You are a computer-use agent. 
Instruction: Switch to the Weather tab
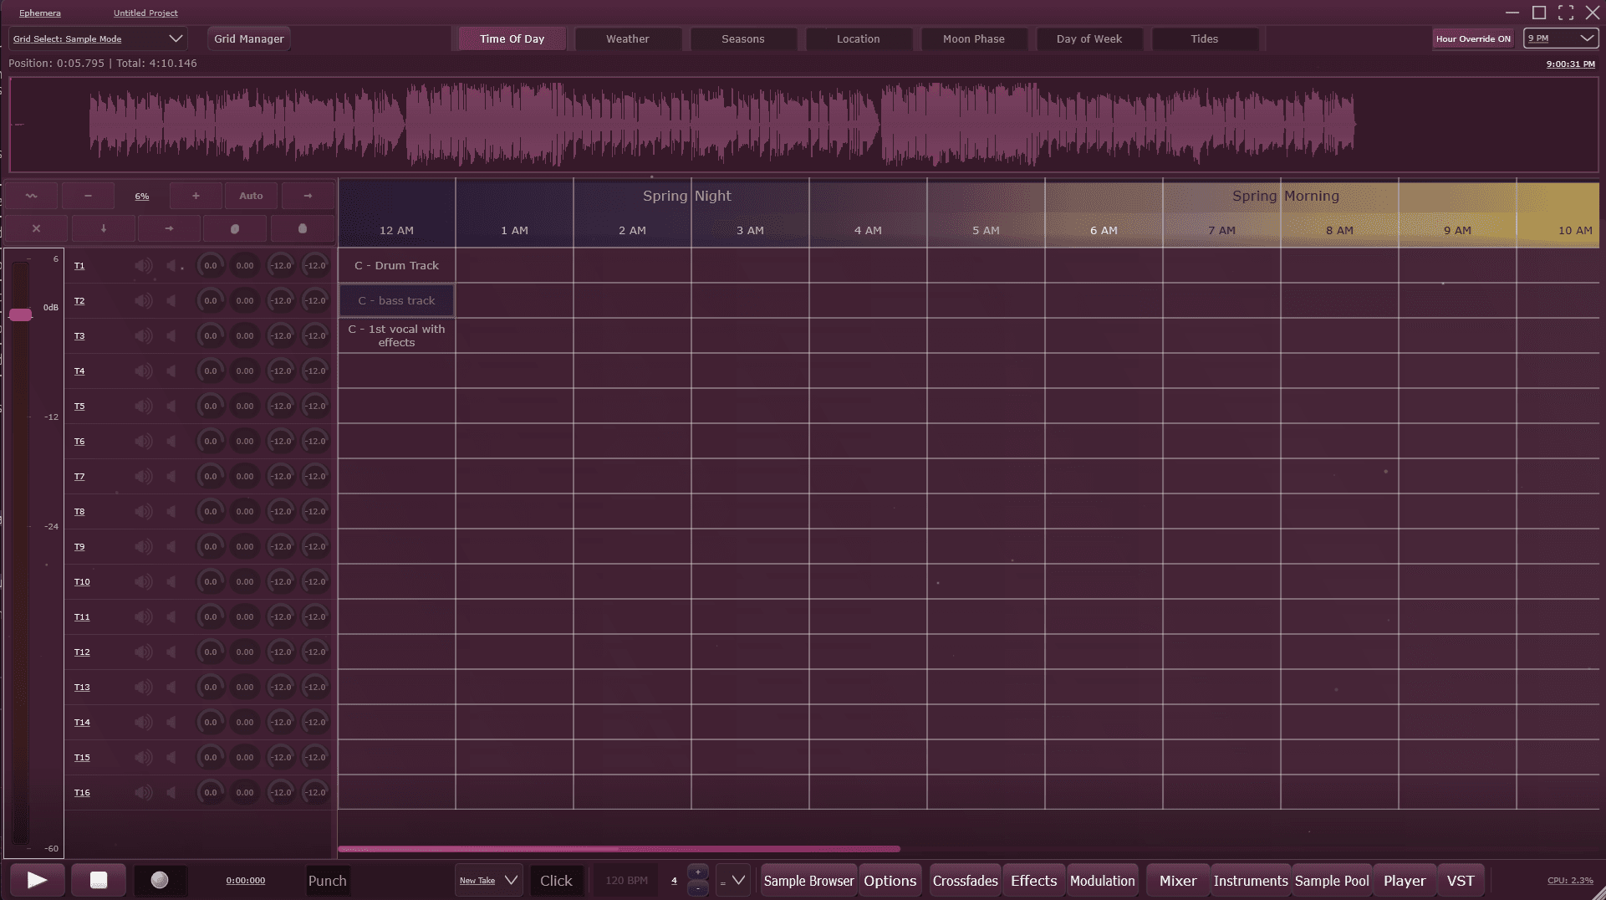click(627, 38)
